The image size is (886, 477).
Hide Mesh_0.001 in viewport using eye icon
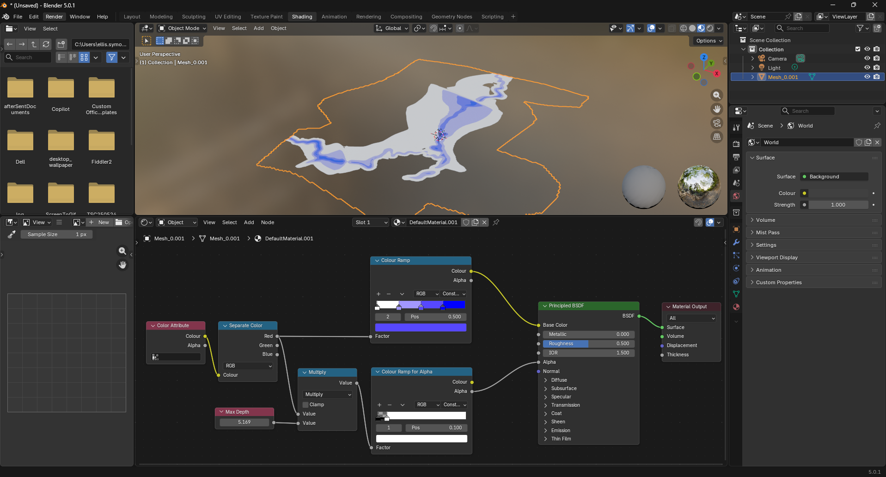[867, 77]
